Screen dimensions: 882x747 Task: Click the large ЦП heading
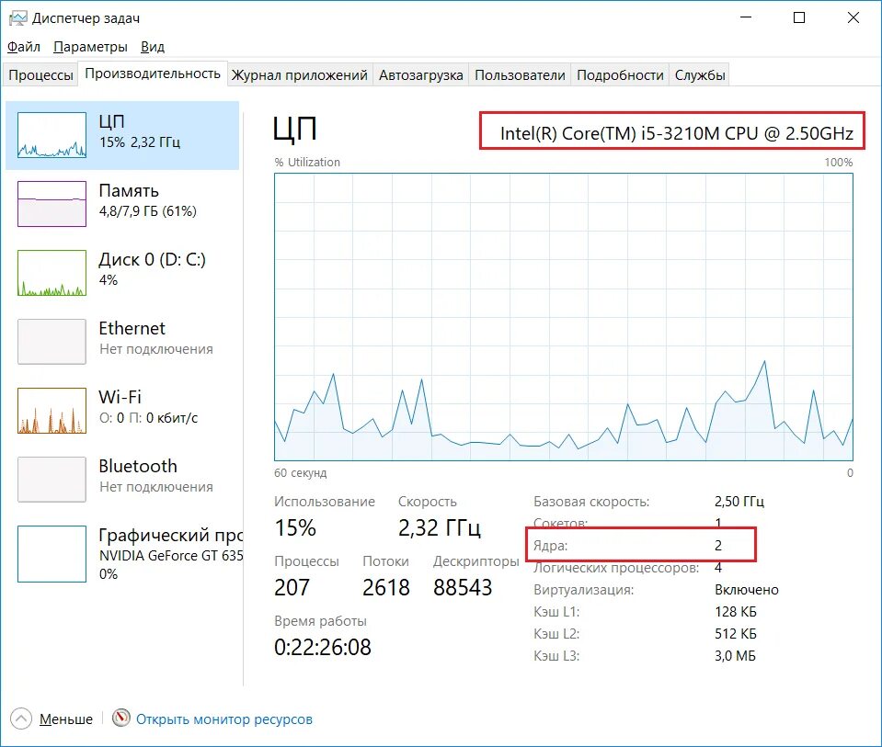tap(294, 129)
